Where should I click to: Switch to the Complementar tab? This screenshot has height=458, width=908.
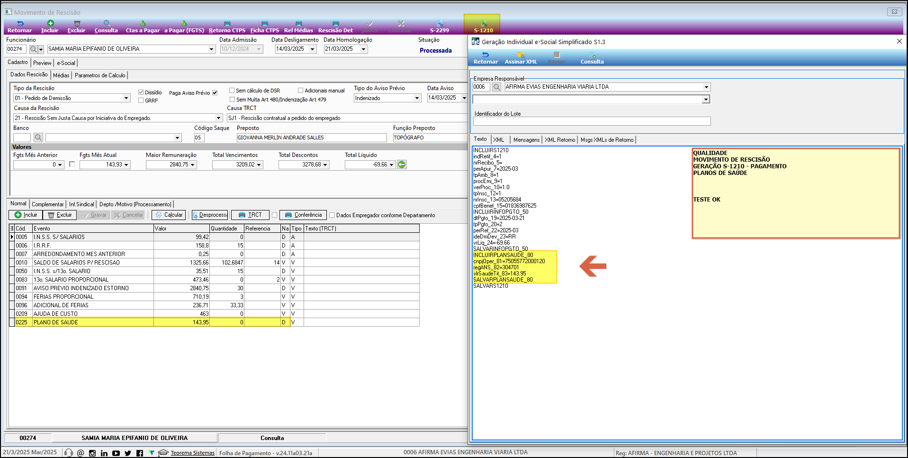(x=47, y=204)
